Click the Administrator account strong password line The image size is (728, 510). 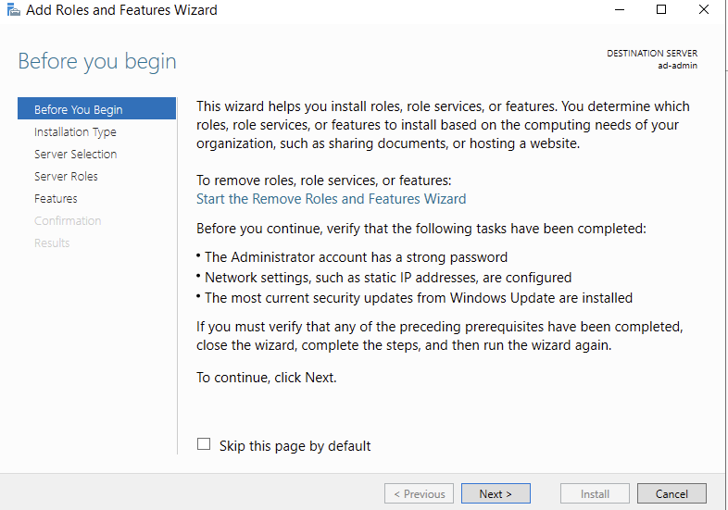click(356, 257)
